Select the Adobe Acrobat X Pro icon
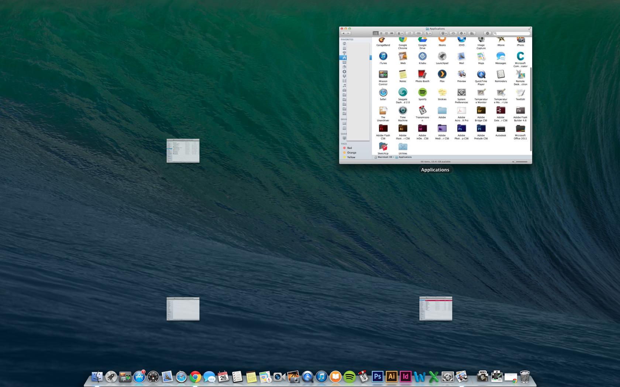The width and height of the screenshot is (620, 387). (x=462, y=111)
